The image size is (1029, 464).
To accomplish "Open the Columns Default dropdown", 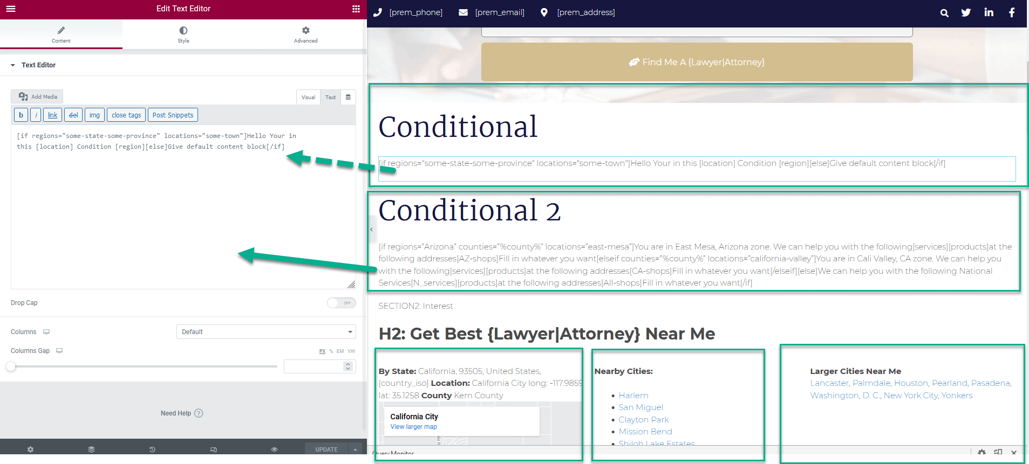I will (266, 332).
